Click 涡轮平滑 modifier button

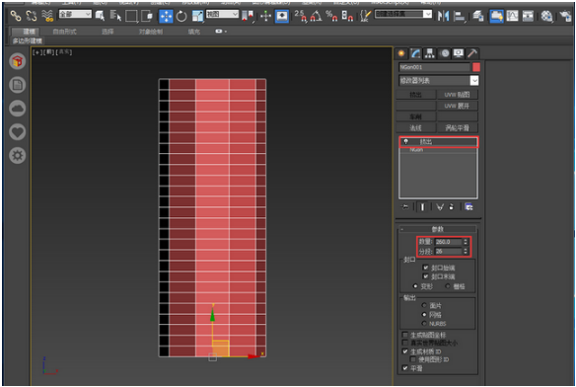[x=458, y=128]
